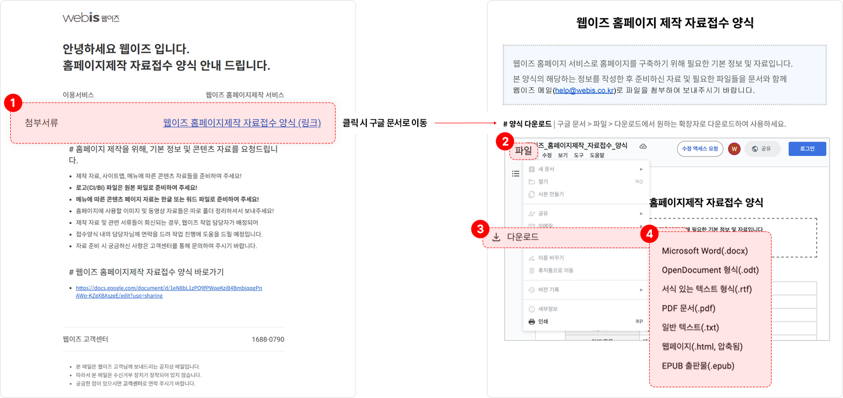
Task: Click the pencil icon next to 이름 바꾸기
Action: 532,258
